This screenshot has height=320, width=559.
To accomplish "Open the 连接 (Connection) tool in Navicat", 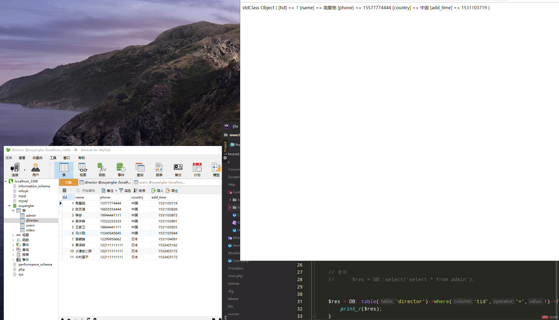I will pyautogui.click(x=15, y=170).
